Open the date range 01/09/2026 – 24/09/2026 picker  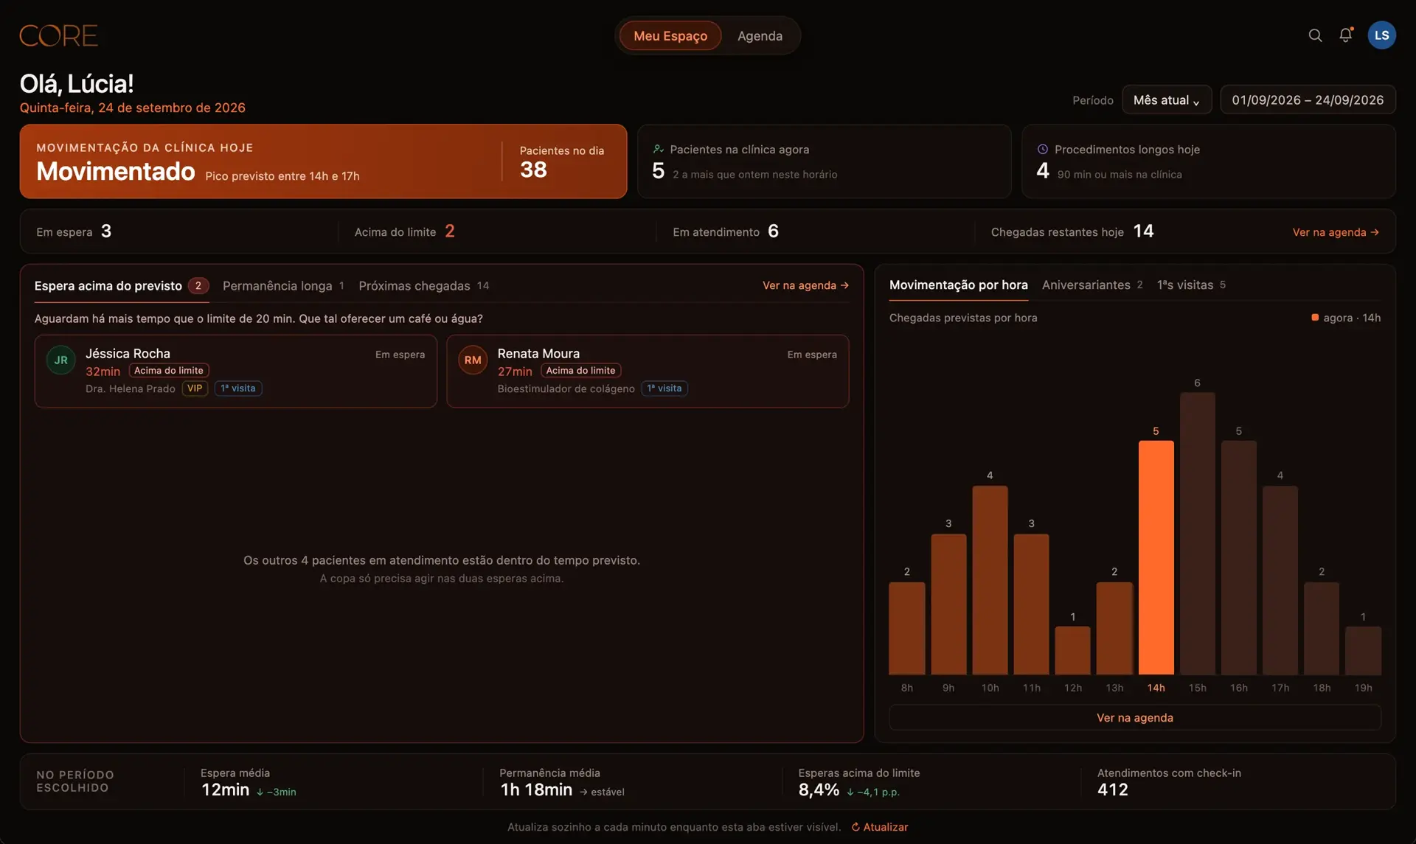[x=1308, y=100]
